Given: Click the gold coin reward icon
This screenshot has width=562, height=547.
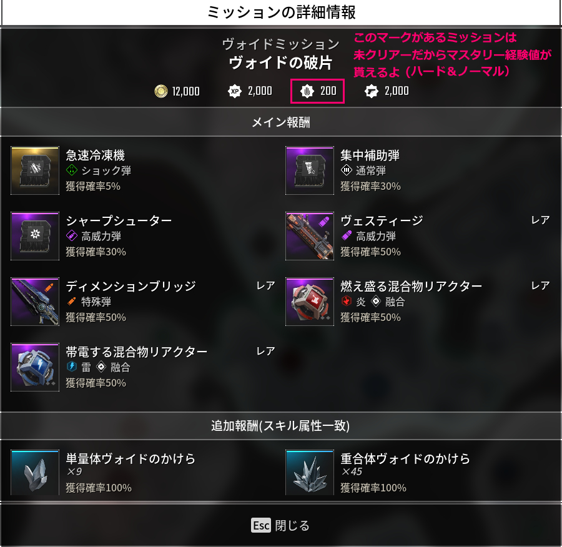Looking at the screenshot, I should (161, 91).
